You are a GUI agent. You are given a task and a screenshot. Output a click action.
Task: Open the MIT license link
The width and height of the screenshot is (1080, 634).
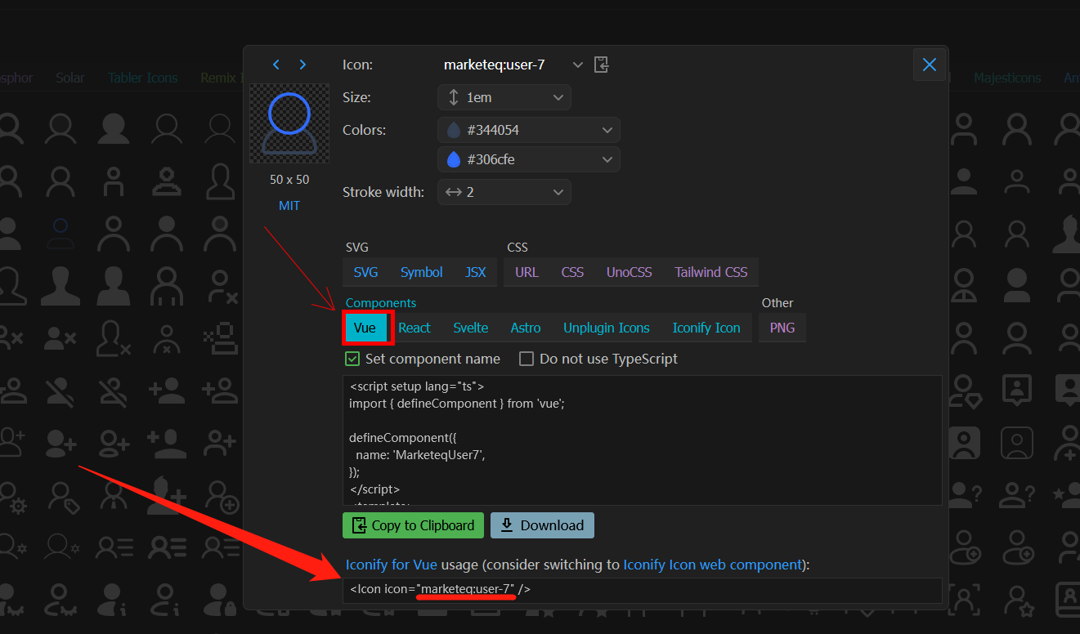[289, 206]
